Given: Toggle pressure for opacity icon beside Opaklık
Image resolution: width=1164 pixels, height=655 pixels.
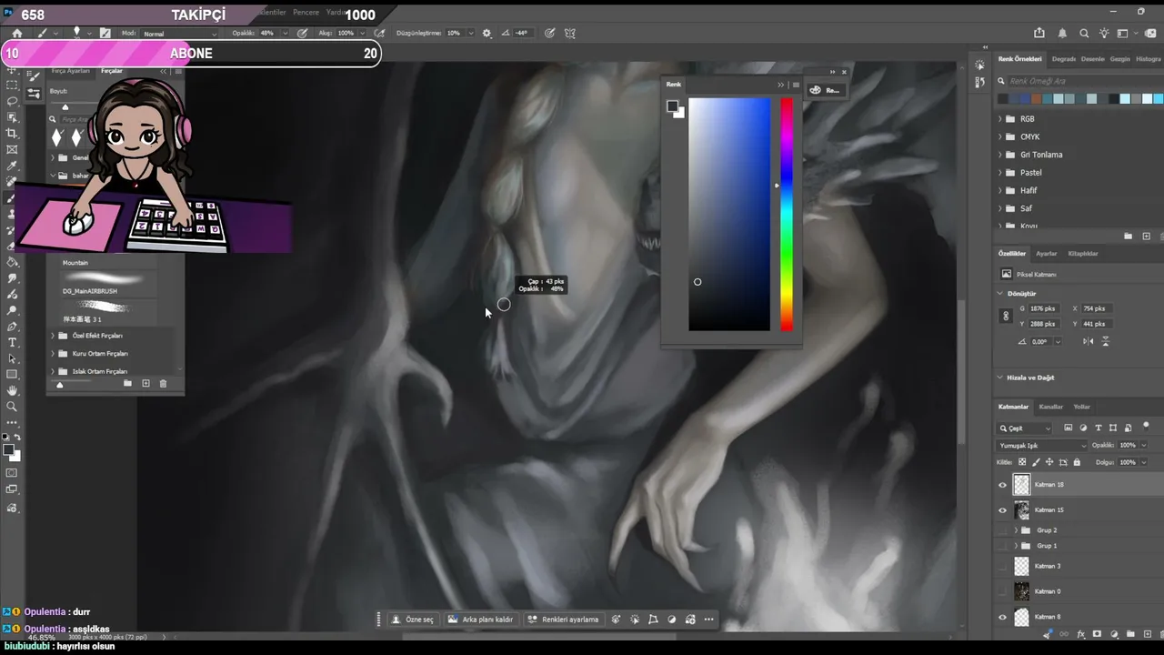Looking at the screenshot, I should point(303,34).
